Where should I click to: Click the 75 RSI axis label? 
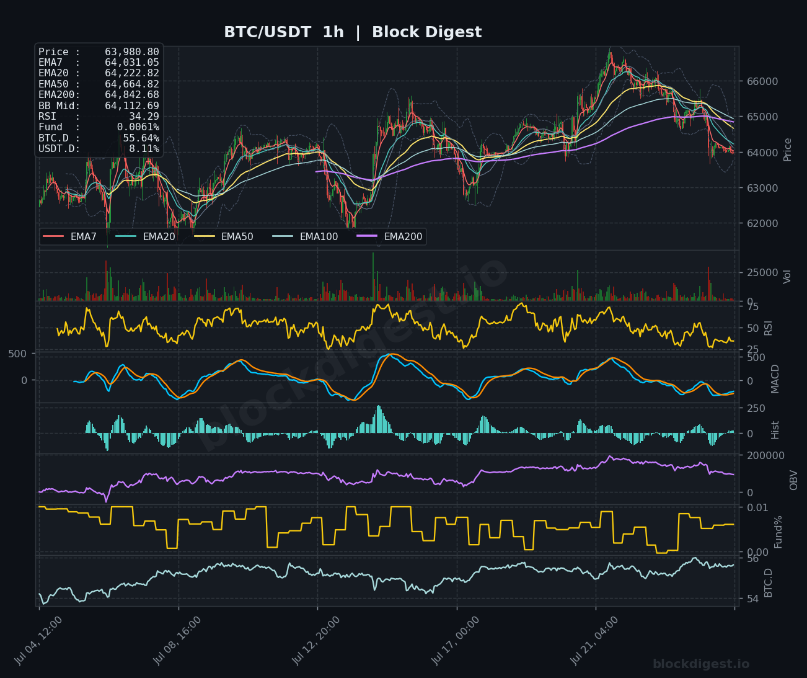(752, 306)
